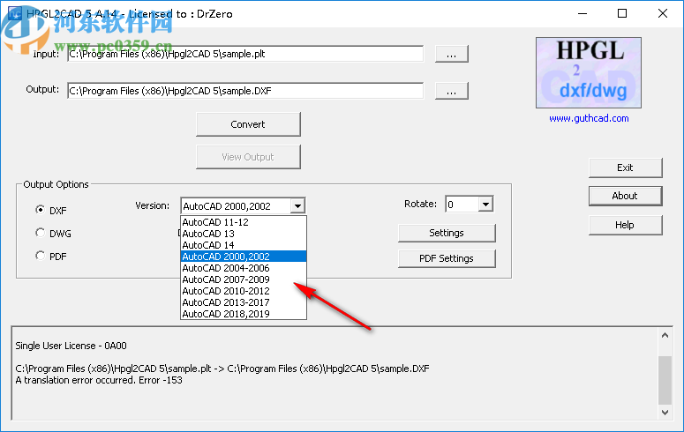Screen dimensions: 684x432
Task: Click the log scrollbar up arrow
Action: point(665,335)
